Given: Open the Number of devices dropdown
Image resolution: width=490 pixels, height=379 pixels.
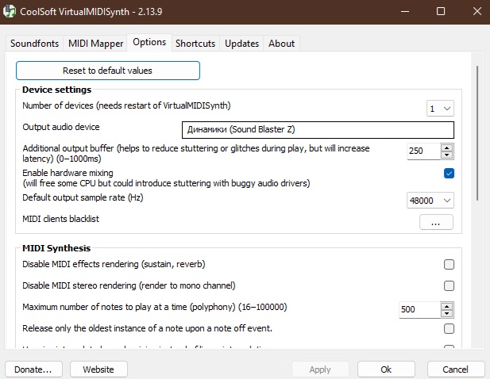Looking at the screenshot, I should (x=440, y=109).
